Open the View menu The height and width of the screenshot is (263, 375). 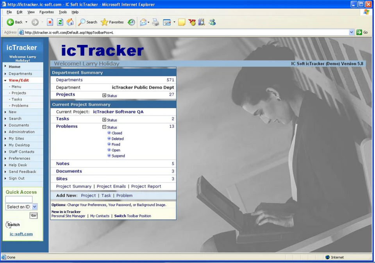(31, 12)
